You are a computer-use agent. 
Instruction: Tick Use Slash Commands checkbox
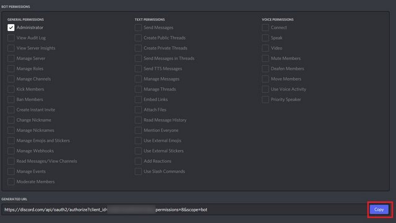point(138,172)
